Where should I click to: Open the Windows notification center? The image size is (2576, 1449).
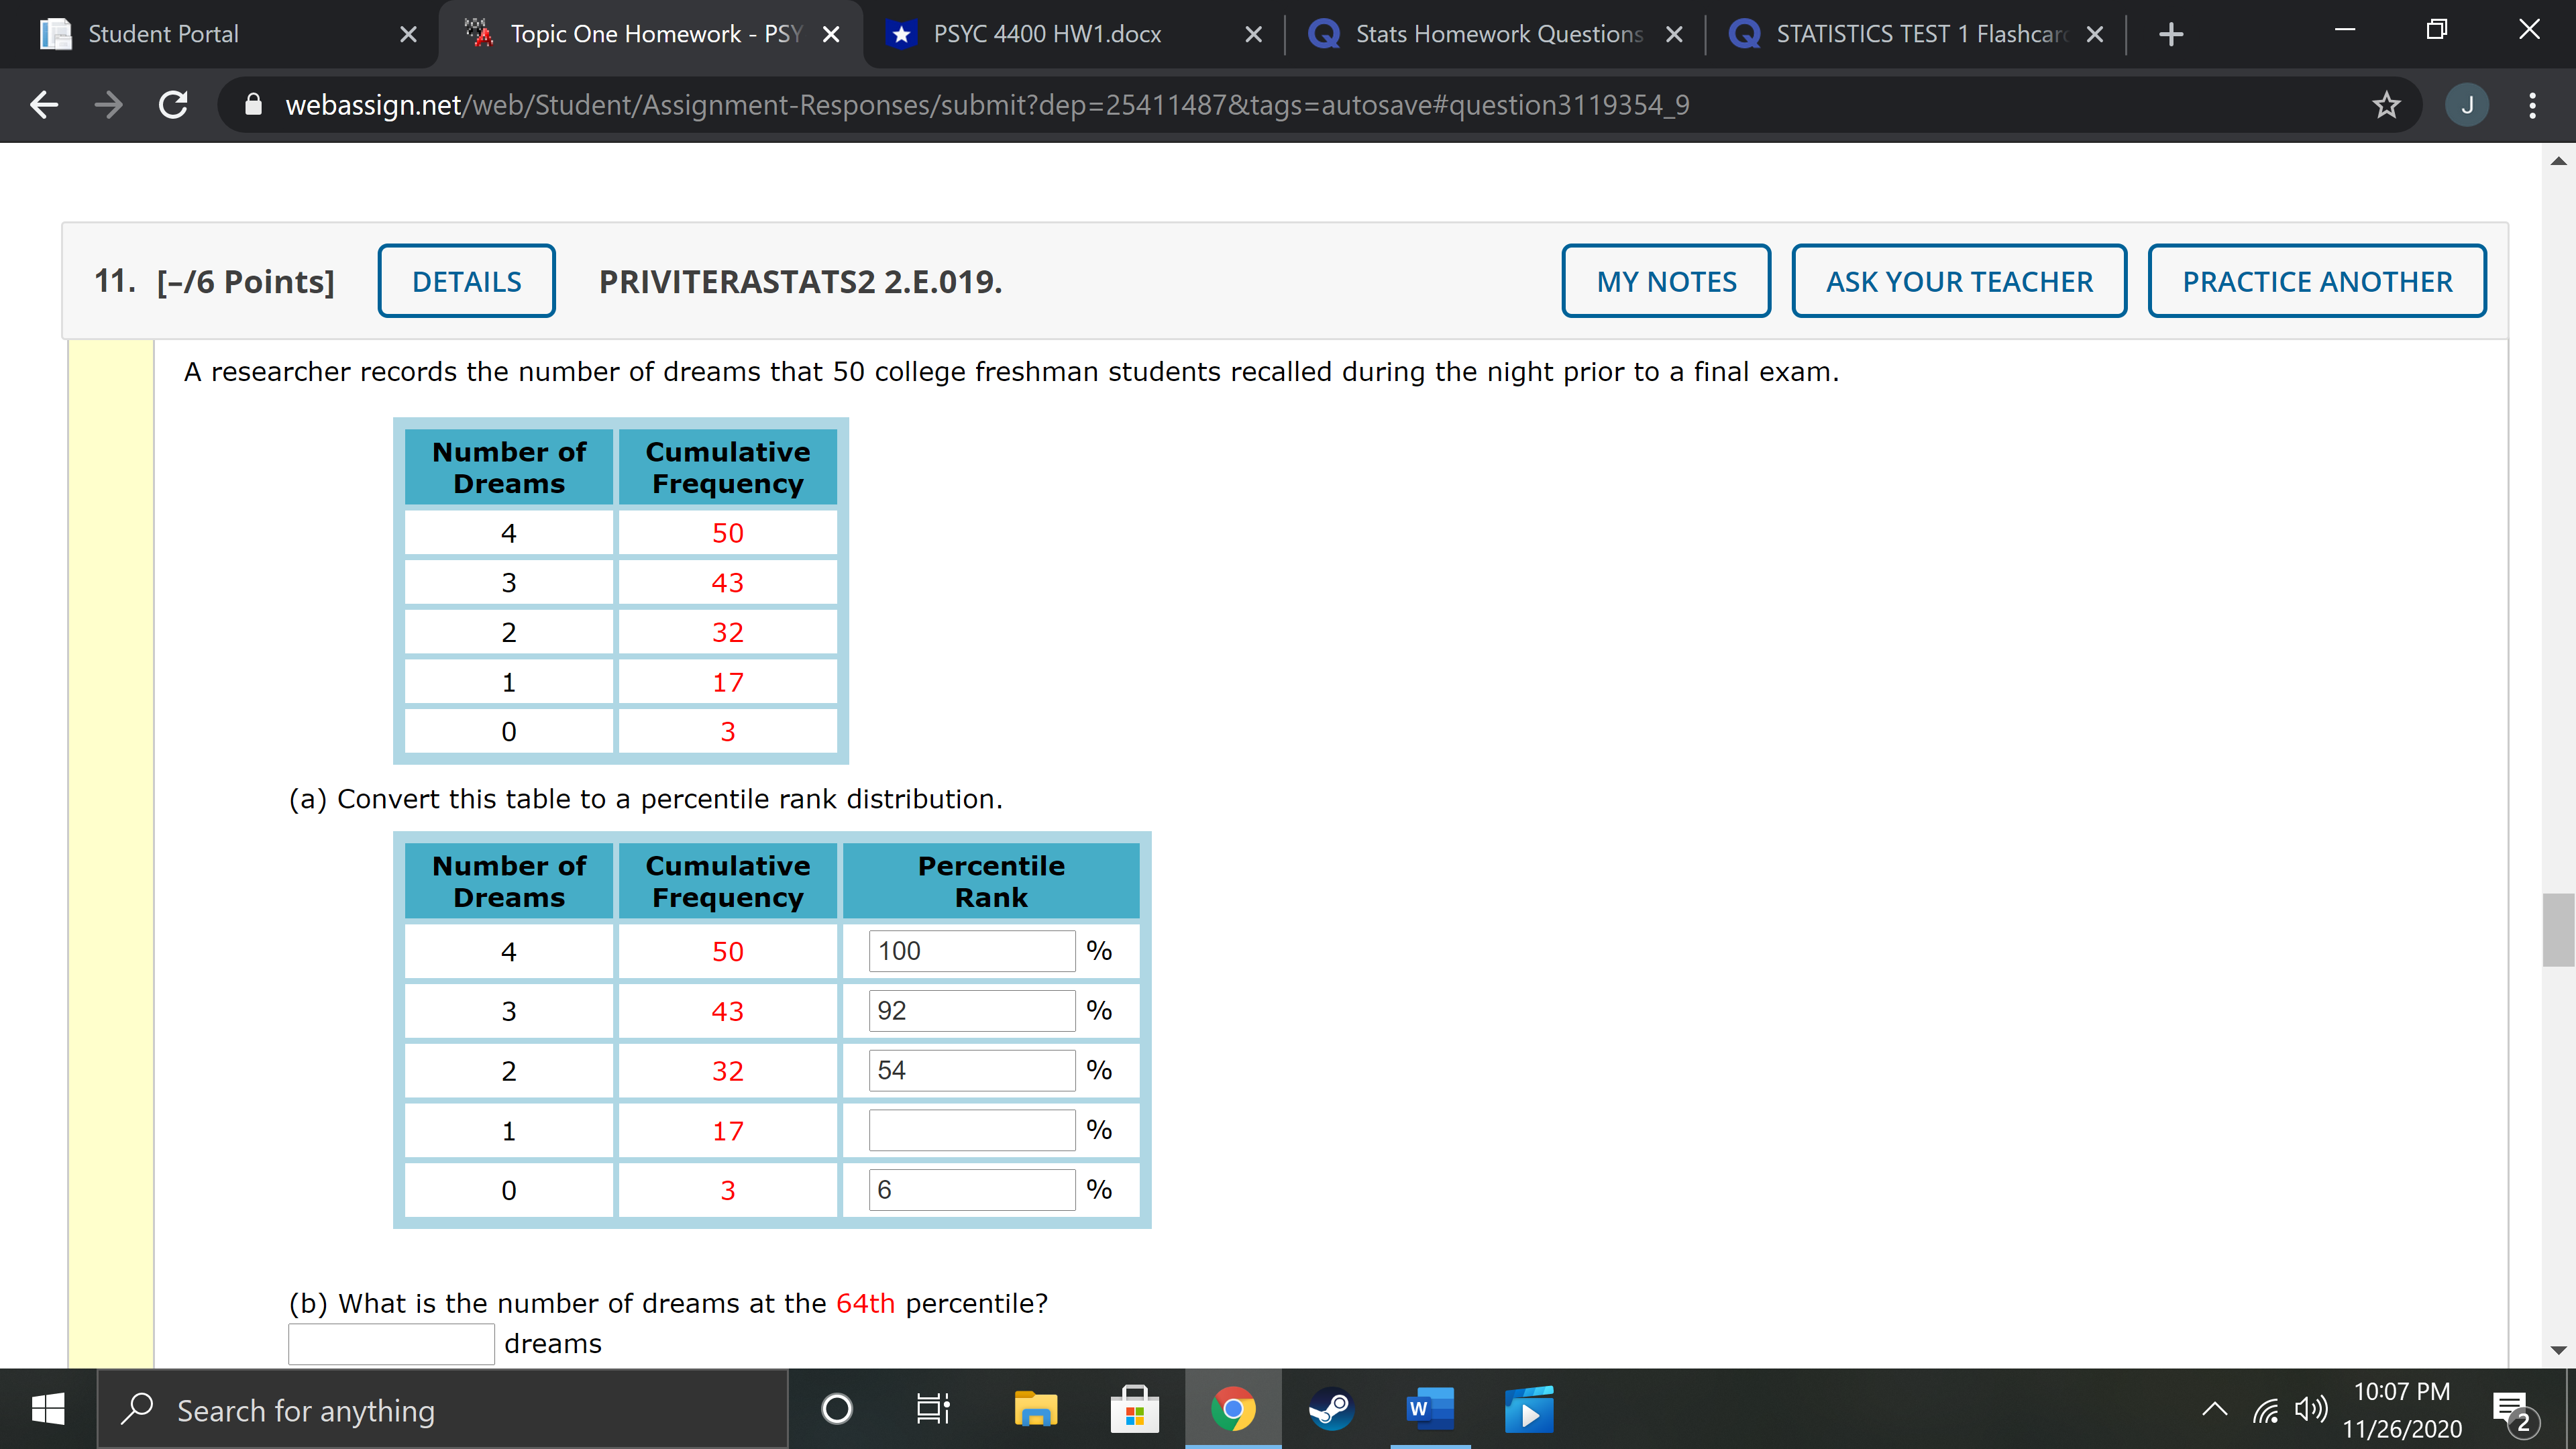2513,1410
